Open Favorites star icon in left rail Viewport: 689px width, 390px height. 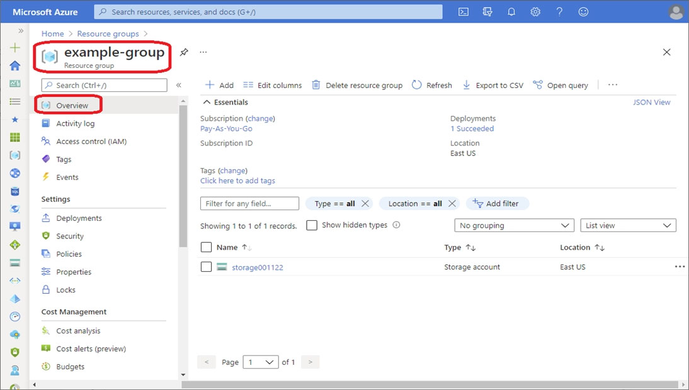(x=15, y=120)
